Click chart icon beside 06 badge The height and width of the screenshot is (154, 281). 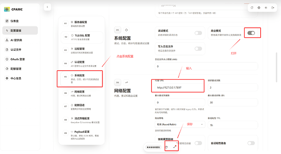click(126, 82)
